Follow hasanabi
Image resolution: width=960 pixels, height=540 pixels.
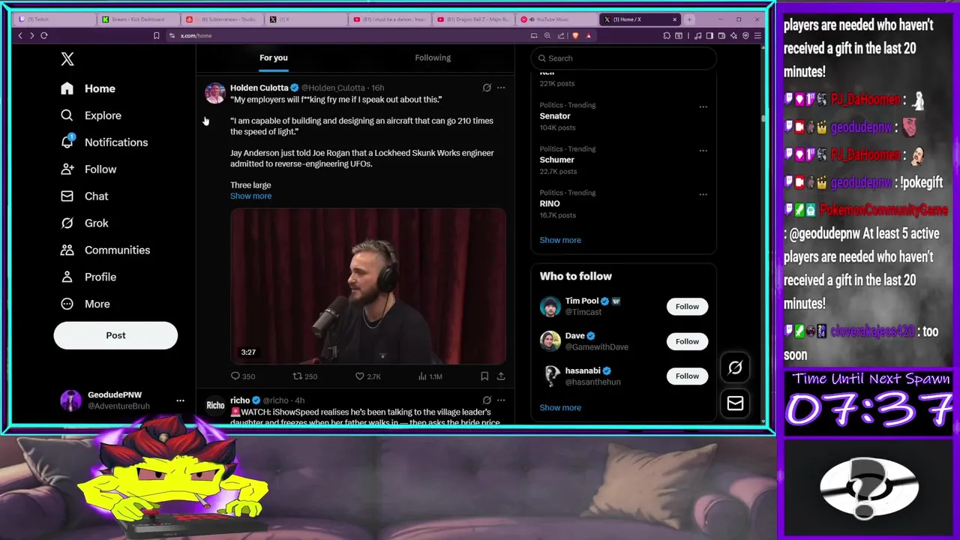[x=687, y=376]
